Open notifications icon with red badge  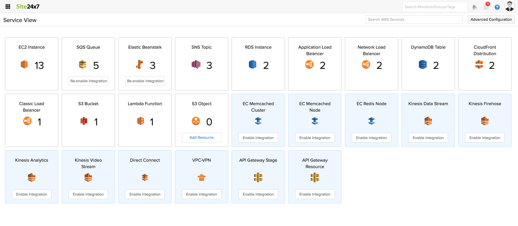pos(486,6)
